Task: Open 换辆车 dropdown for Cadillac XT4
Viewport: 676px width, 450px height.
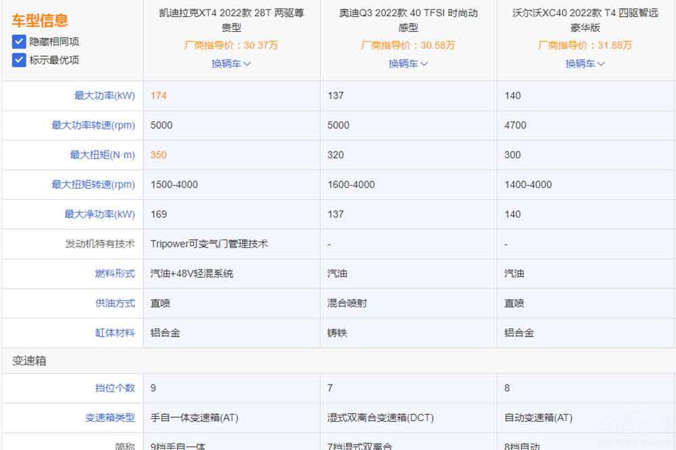Action: tap(231, 64)
